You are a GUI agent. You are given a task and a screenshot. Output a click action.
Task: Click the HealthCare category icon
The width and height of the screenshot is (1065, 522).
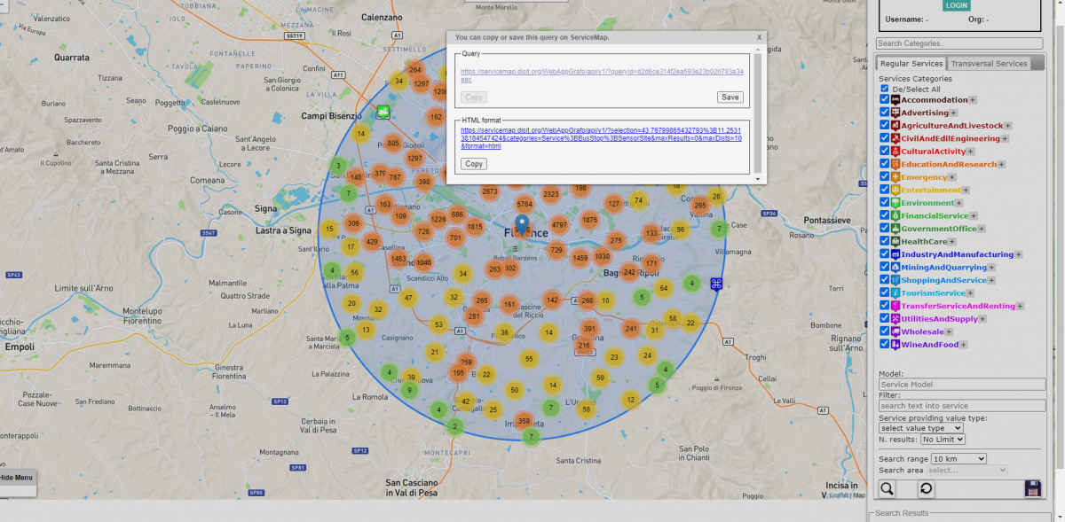click(x=895, y=241)
